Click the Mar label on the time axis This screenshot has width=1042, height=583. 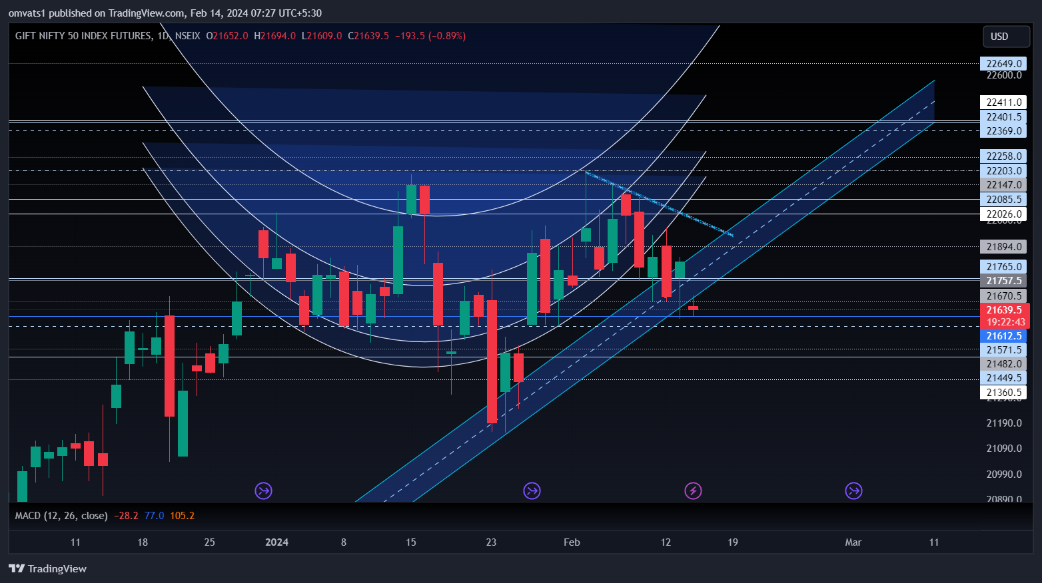click(x=853, y=542)
